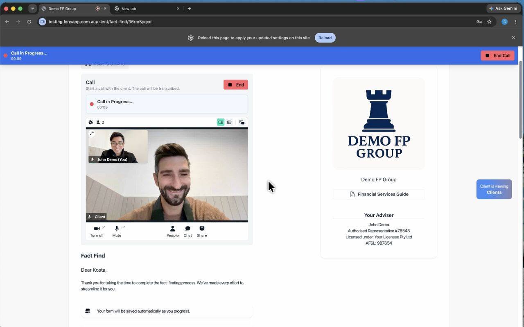This screenshot has height=327, width=524.
Task: Click the recording indicator on Demo FP Group tab
Action: coord(97,9)
